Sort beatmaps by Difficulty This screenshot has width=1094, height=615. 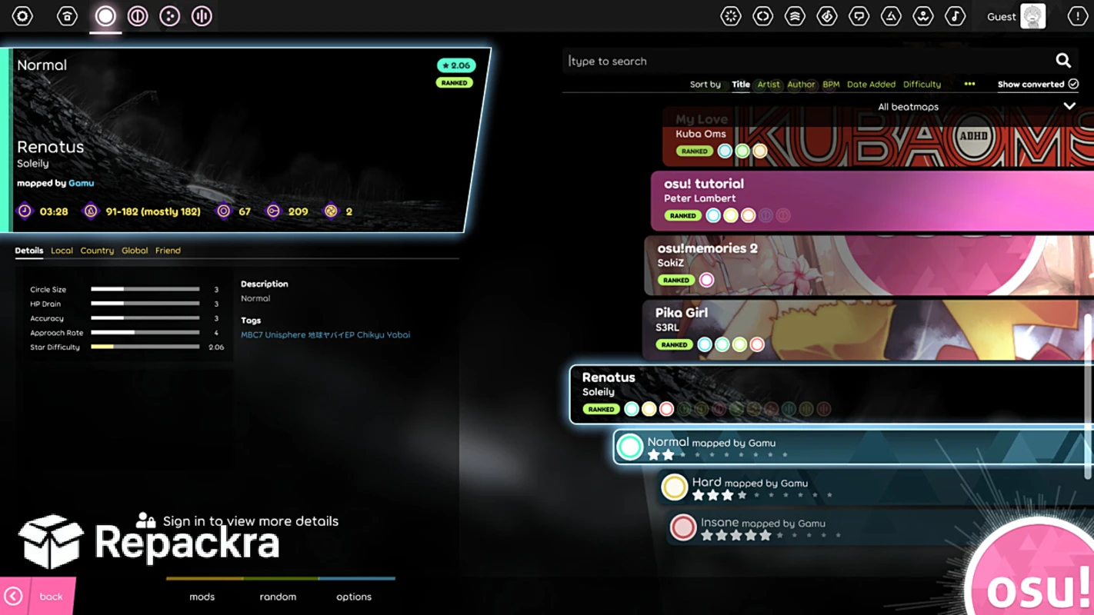pyautogui.click(x=922, y=85)
